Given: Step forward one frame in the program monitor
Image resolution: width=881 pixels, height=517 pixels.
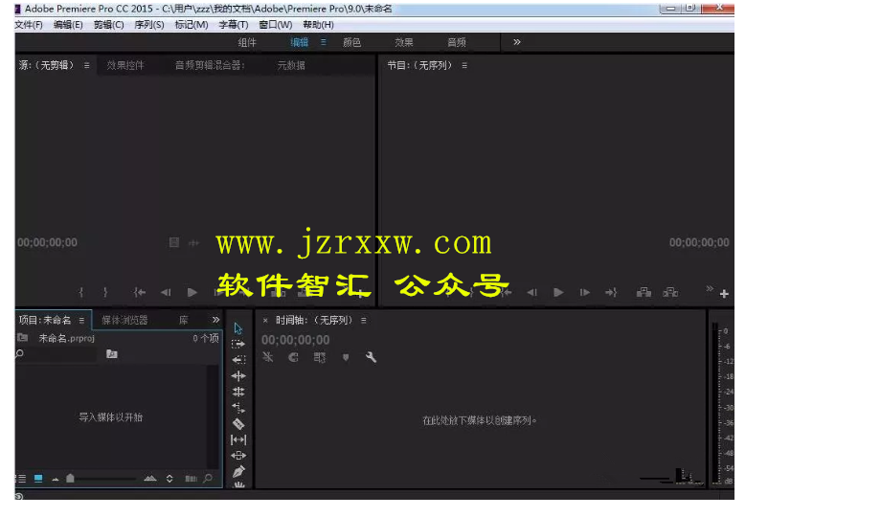Looking at the screenshot, I should coord(585,292).
